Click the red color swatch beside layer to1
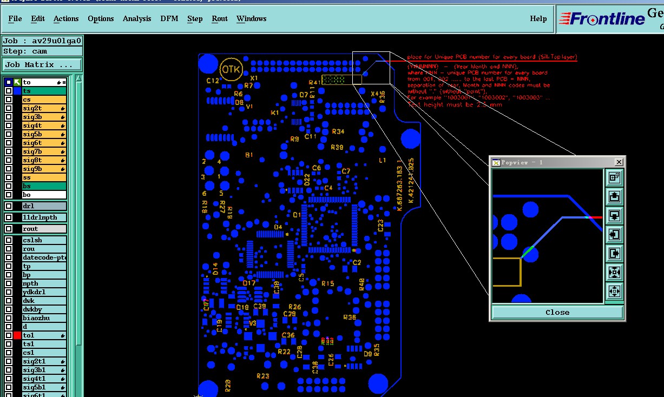664x397 pixels. pos(17,335)
